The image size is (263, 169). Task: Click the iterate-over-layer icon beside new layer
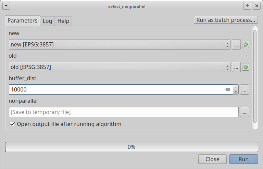pyautogui.click(x=246, y=44)
